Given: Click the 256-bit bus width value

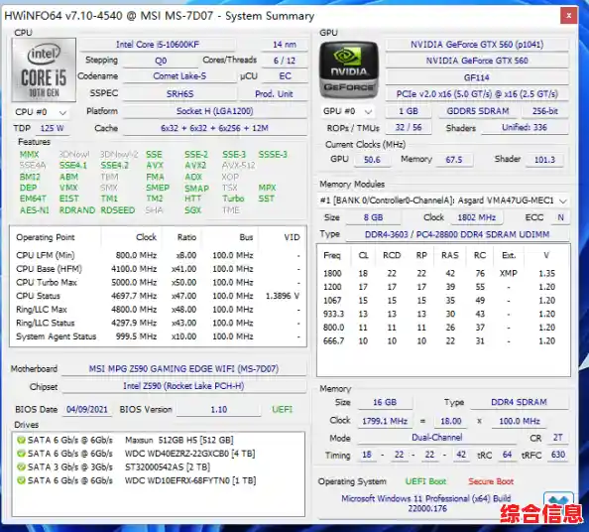Looking at the screenshot, I should click(x=545, y=111).
